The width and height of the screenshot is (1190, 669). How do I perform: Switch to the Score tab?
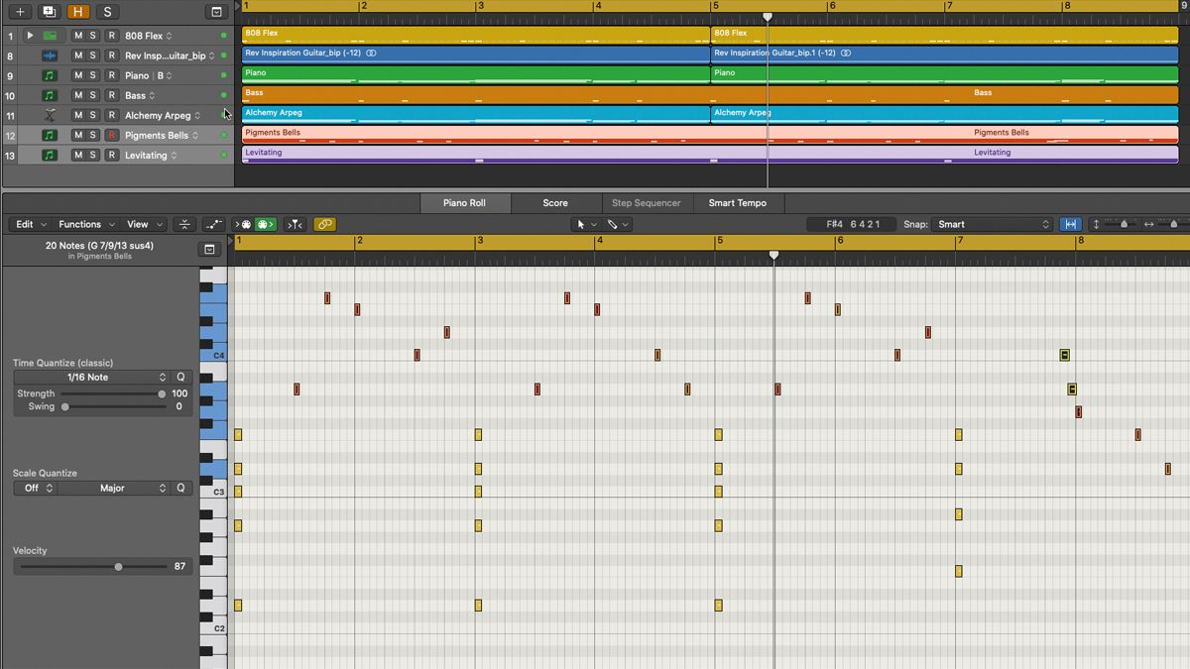click(556, 203)
